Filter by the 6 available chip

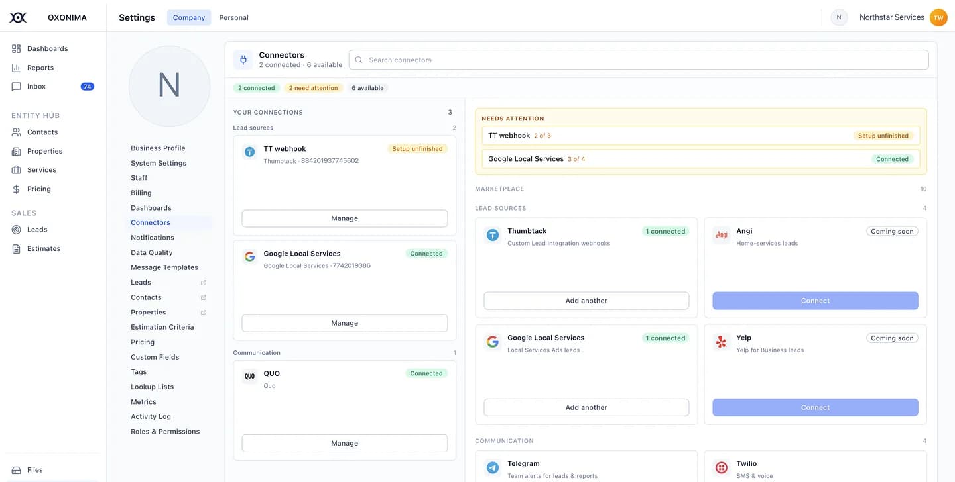[367, 88]
